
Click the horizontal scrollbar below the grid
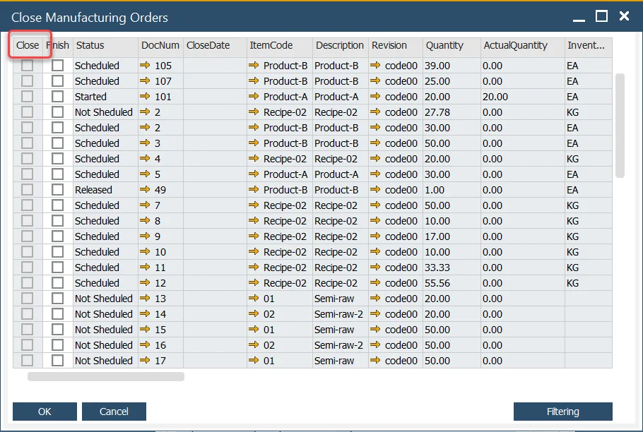click(105, 376)
